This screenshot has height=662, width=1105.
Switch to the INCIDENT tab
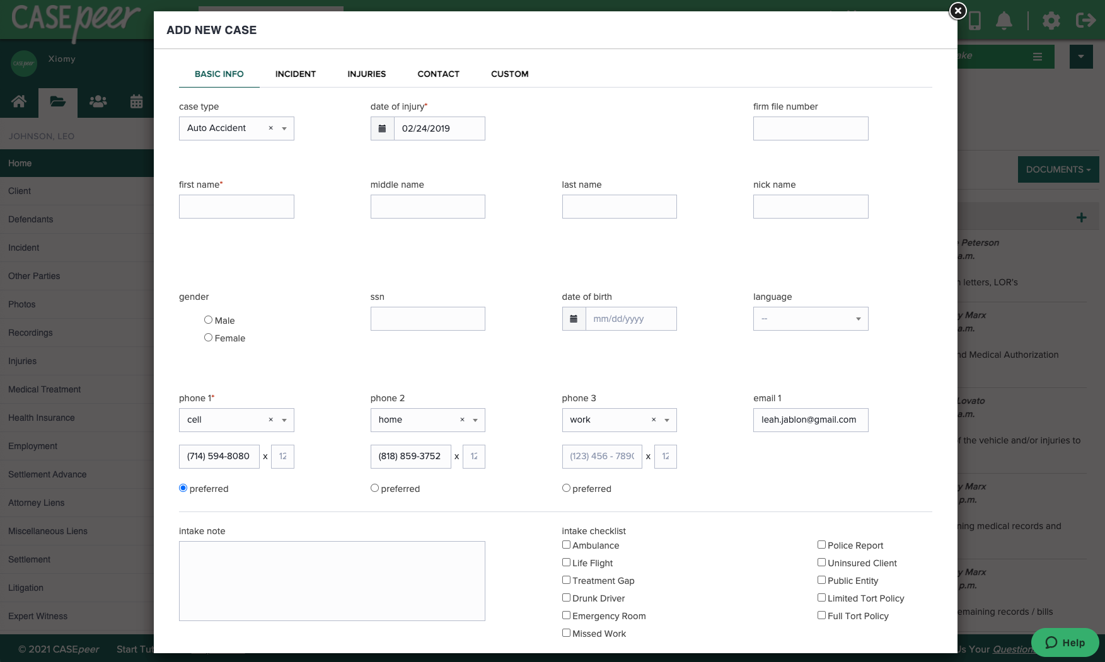pyautogui.click(x=295, y=74)
